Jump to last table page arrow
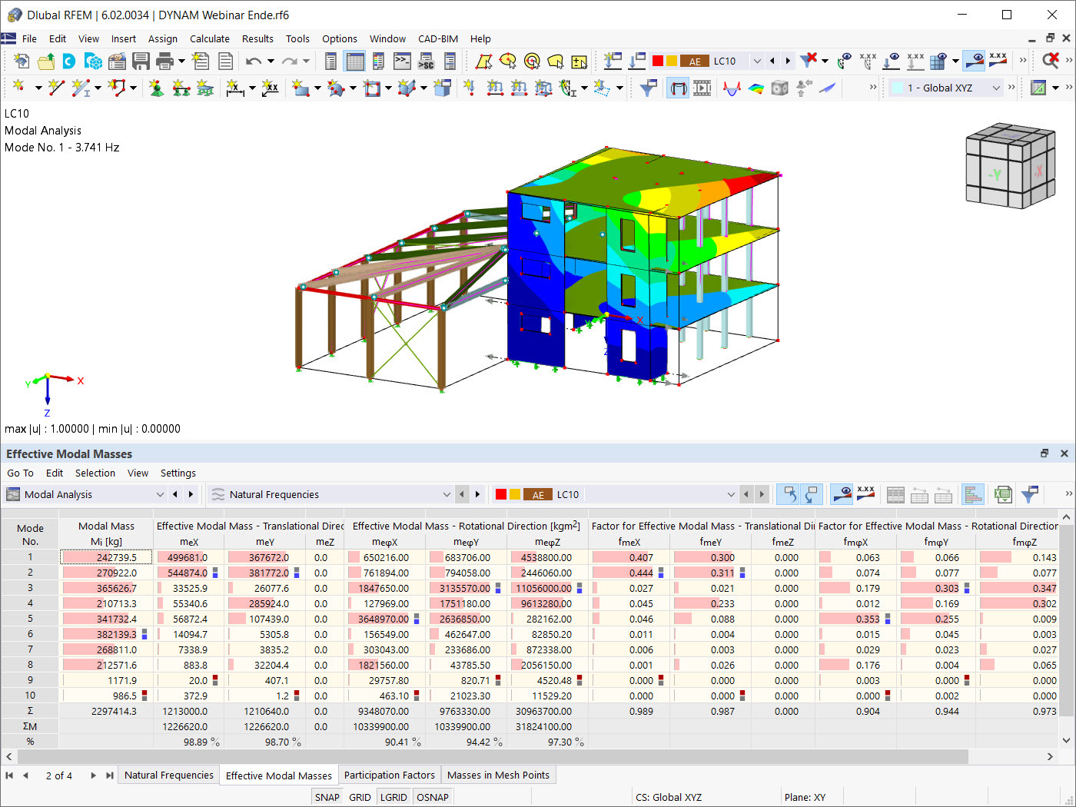Screen dimensions: 1076x807 coord(110,775)
